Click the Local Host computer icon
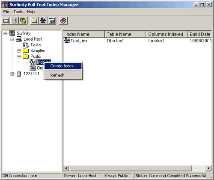The image size is (214, 180). [x=19, y=39]
